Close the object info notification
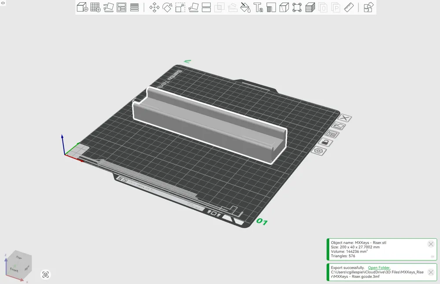Screen dimensions: 440x284 pos(431,244)
